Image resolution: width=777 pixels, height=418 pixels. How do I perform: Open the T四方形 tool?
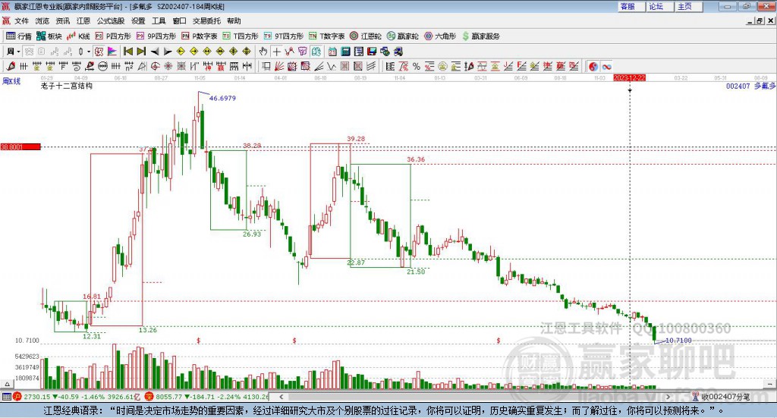(x=241, y=36)
